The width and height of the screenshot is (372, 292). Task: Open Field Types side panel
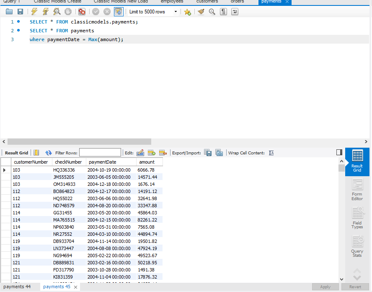357,218
